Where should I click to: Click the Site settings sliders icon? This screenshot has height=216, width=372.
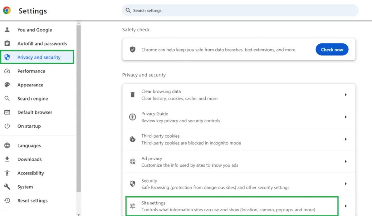coord(132,206)
